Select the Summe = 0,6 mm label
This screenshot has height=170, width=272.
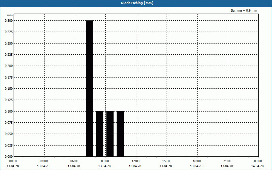(x=244, y=11)
